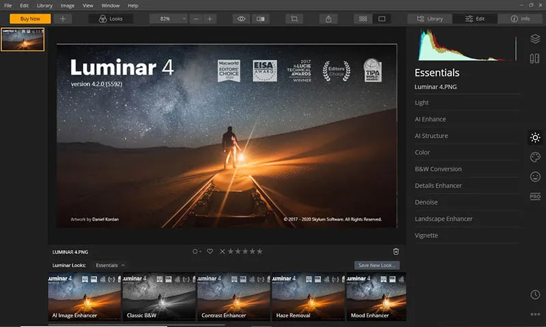Open the File menu
The height and width of the screenshot is (327, 546).
[x=8, y=5]
